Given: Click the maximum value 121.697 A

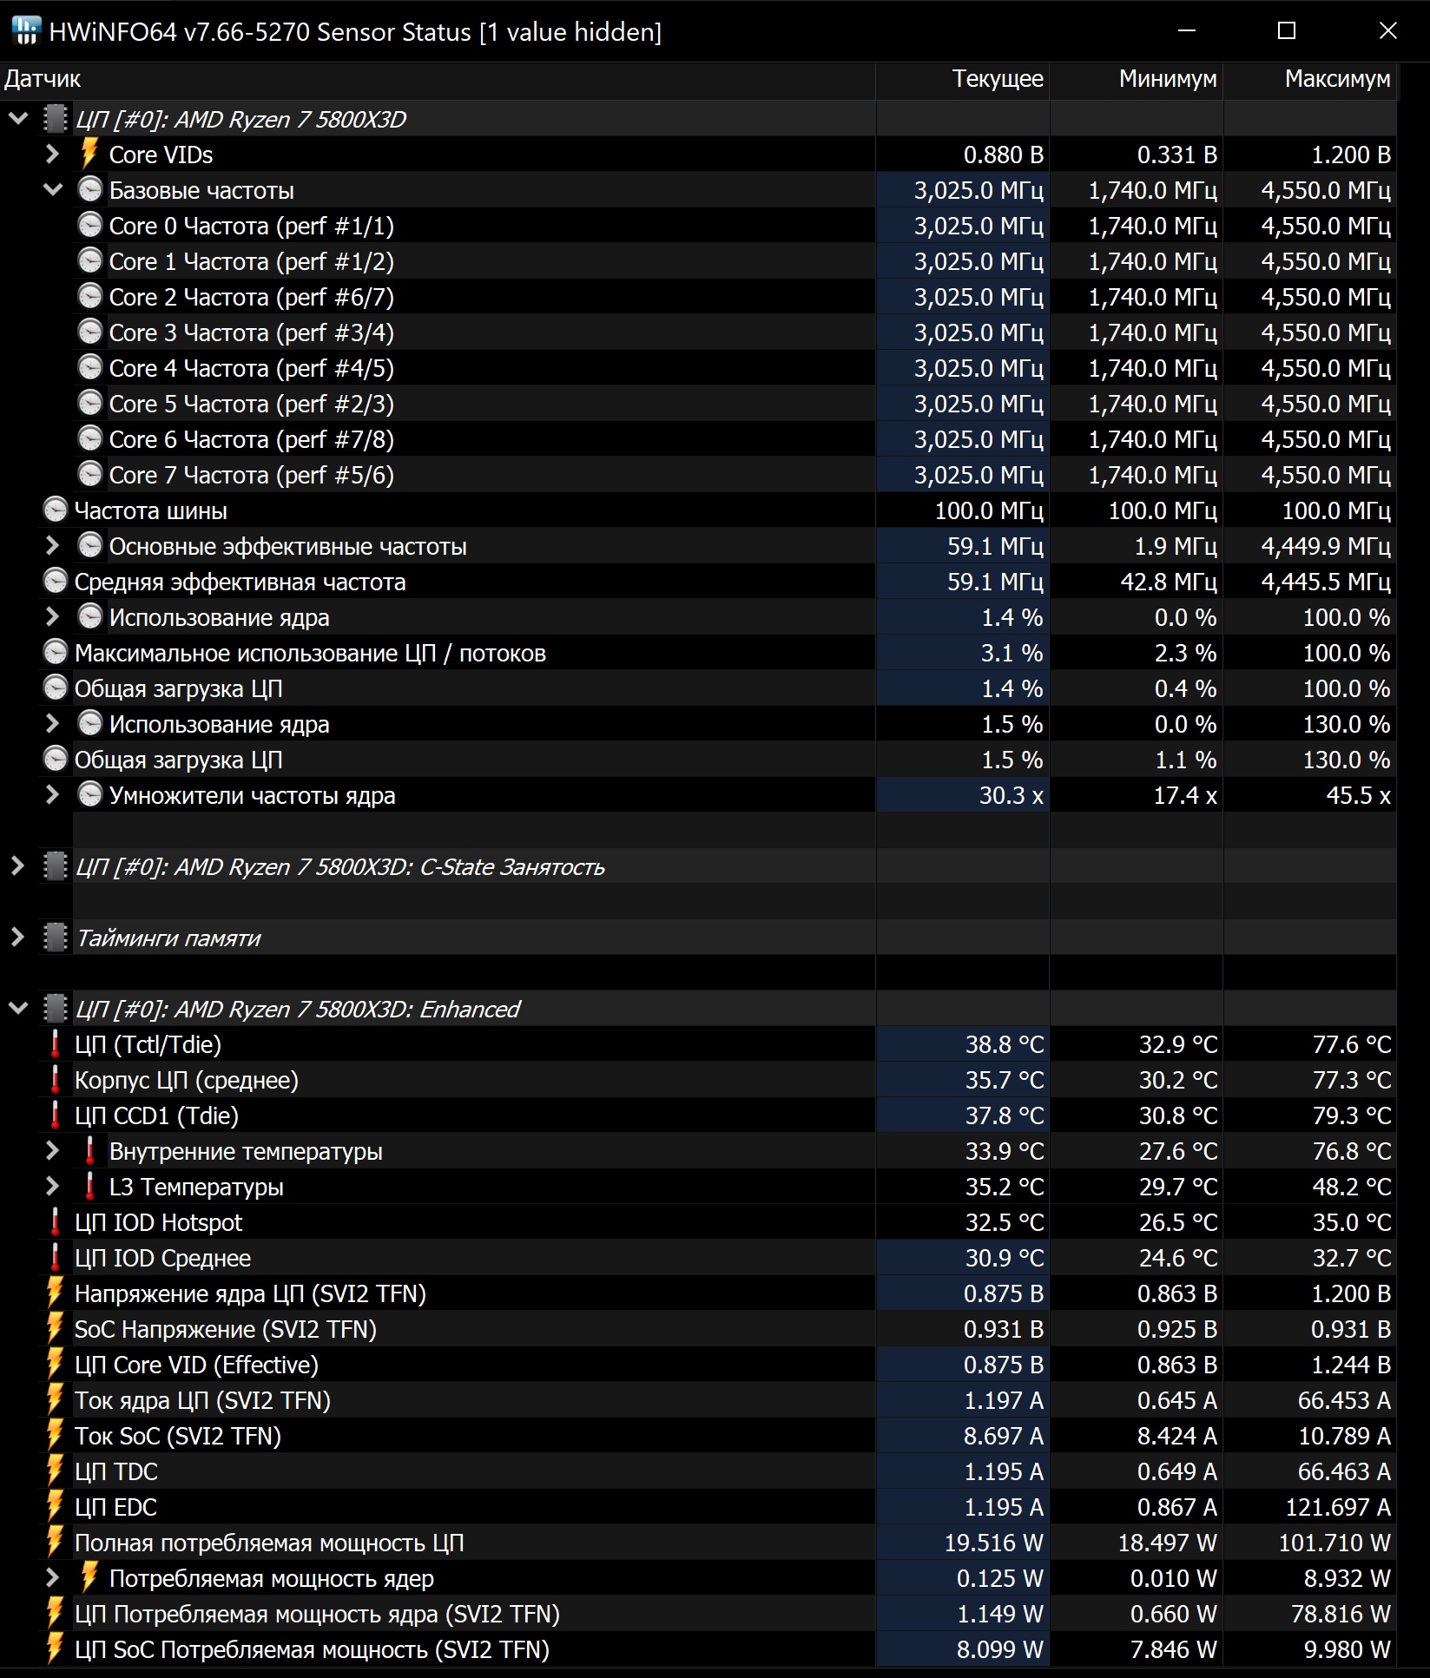Looking at the screenshot, I should (x=1338, y=1507).
